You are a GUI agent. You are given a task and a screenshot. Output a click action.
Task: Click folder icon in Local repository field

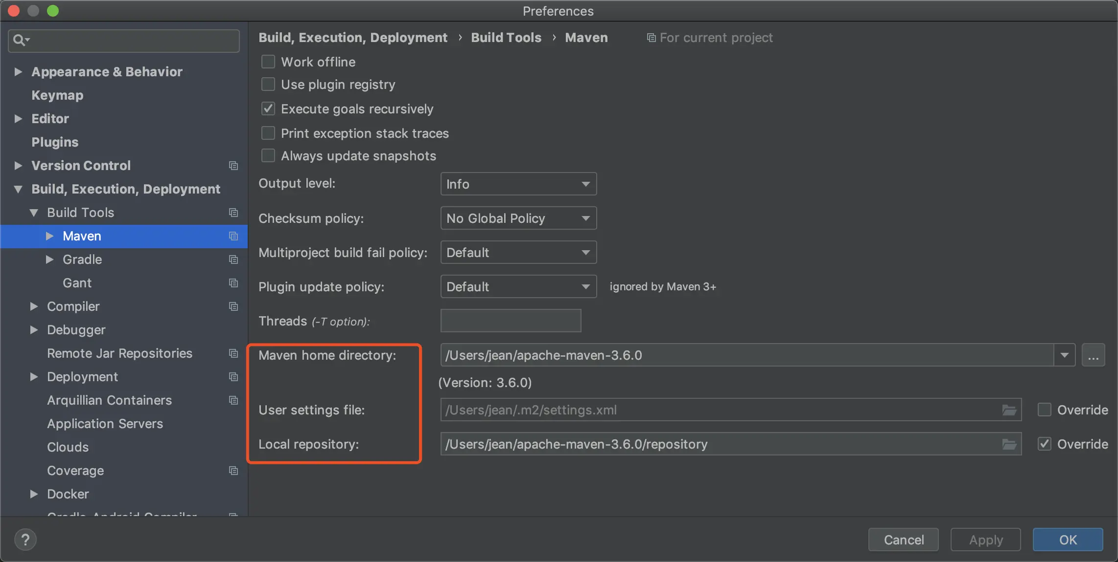1009,444
